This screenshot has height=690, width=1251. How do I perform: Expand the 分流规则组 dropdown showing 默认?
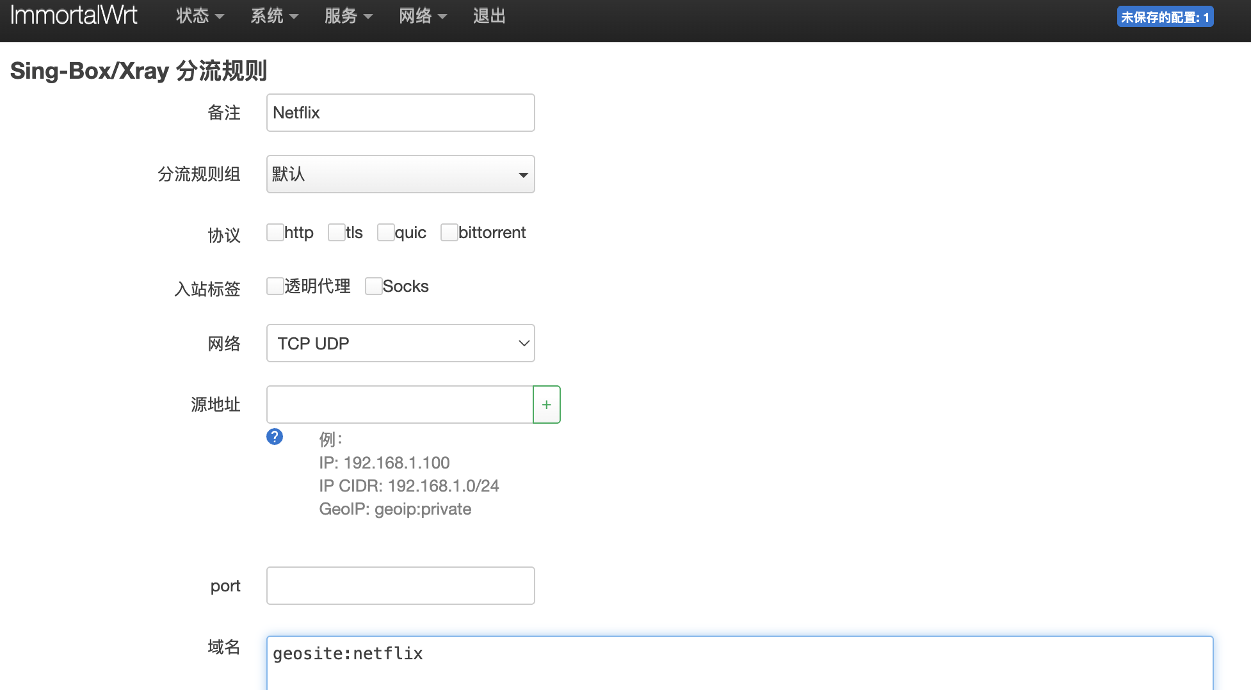tap(401, 174)
